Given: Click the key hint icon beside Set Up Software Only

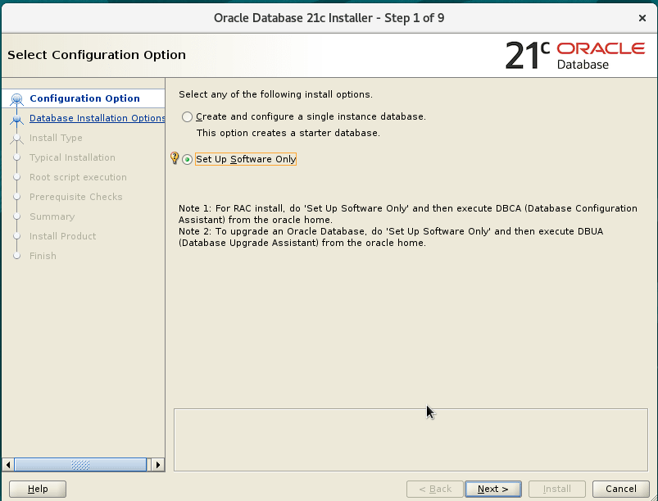Looking at the screenshot, I should tap(175, 158).
